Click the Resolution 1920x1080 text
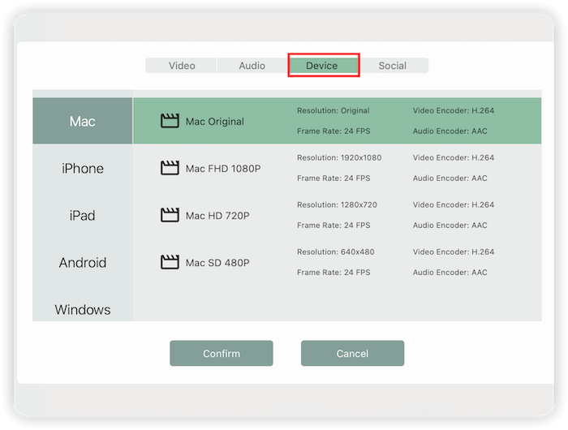This screenshot has width=568, height=430. (339, 158)
